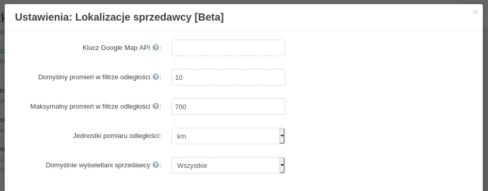488x191 pixels.
Task: Click the Jednostki pomiaru odległości label
Action: point(117,135)
